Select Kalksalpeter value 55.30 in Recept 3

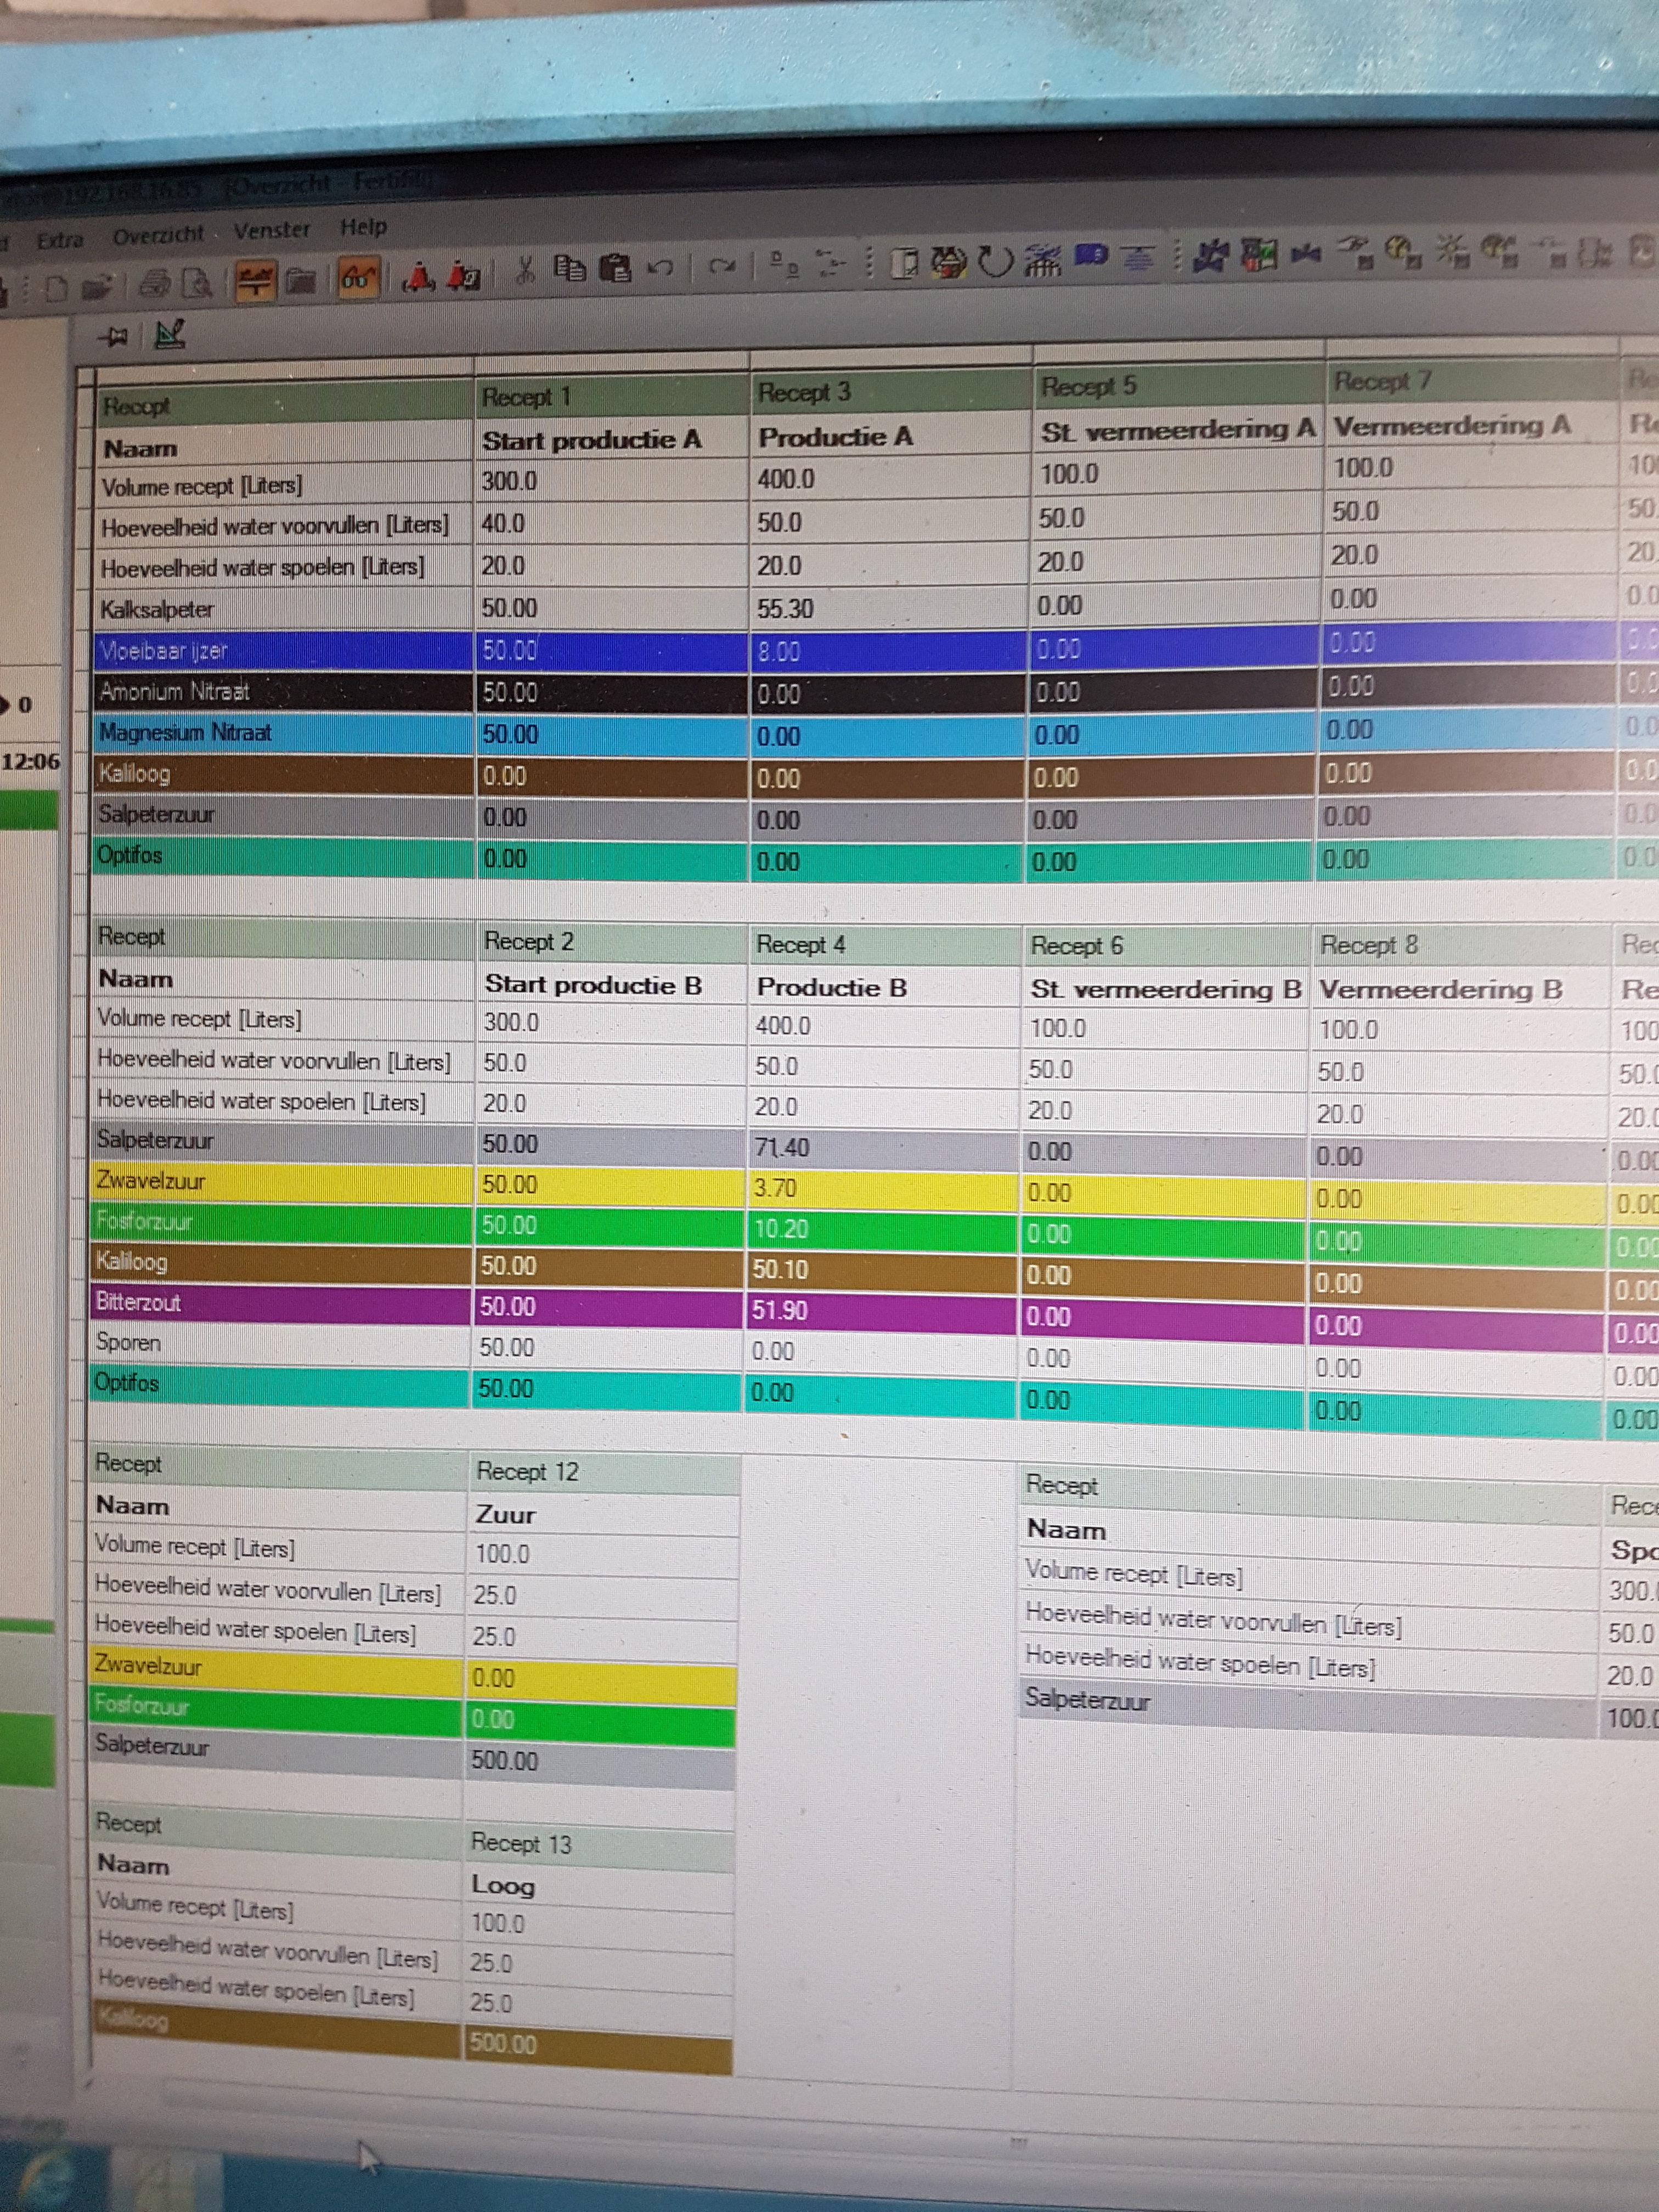pyautogui.click(x=785, y=608)
